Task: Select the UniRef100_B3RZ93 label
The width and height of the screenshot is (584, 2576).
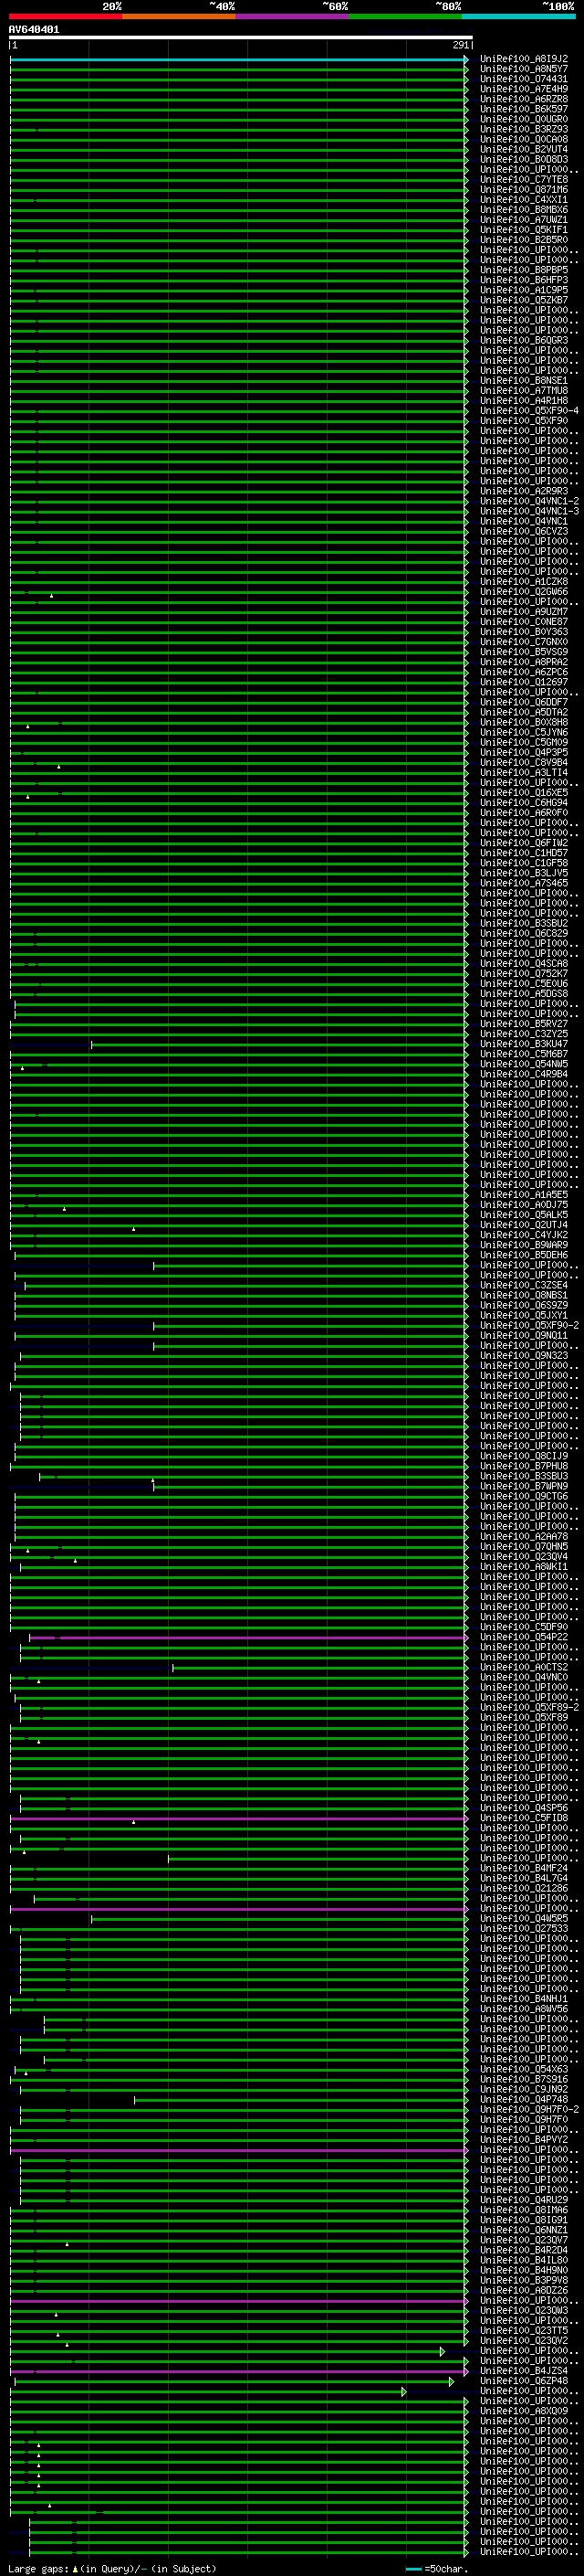Action: pos(524,129)
